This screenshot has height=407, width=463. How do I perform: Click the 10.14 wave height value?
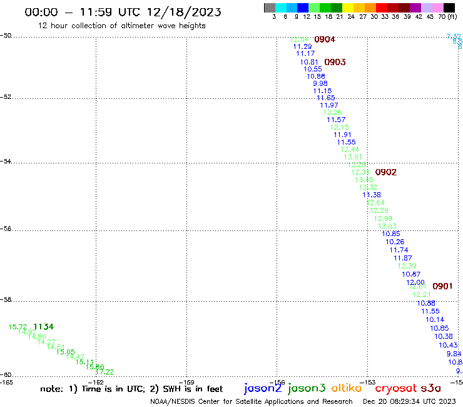pos(435,319)
